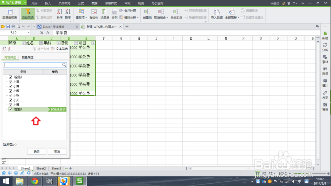Click the Print icon in quick toolbar

tap(13, 26)
